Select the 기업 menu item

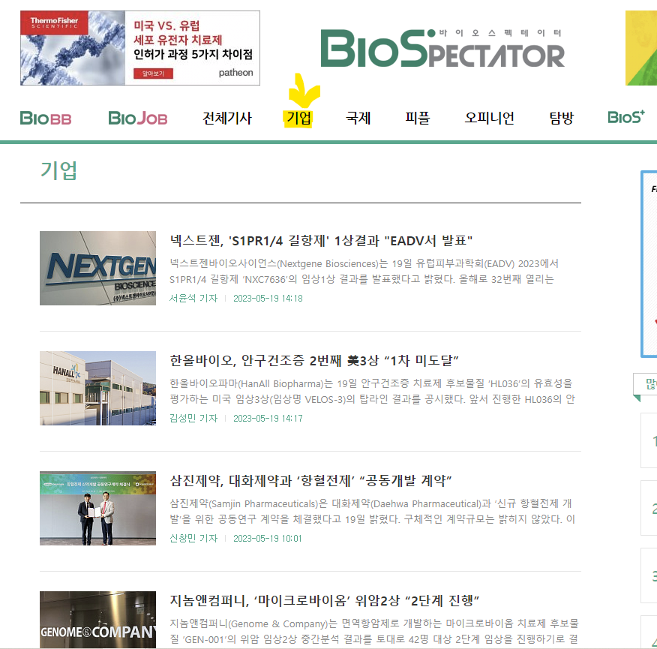[x=298, y=119]
